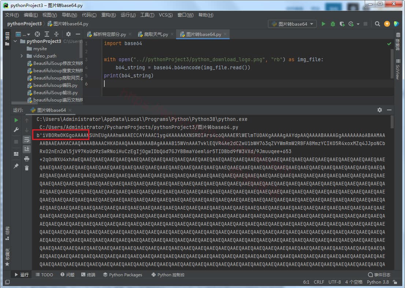Click Python 3.8 interpreter in status bar
The height and width of the screenshot is (288, 405).
377,282
